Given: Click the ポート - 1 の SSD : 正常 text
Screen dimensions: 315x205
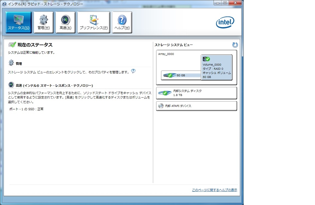Looking at the screenshot, I should [x=26, y=109].
